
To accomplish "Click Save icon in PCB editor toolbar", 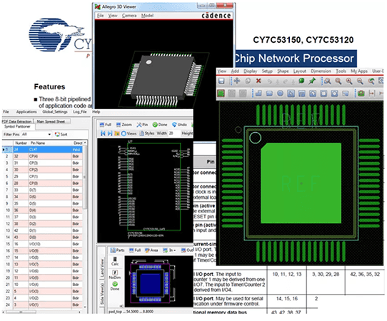I will (221, 81).
